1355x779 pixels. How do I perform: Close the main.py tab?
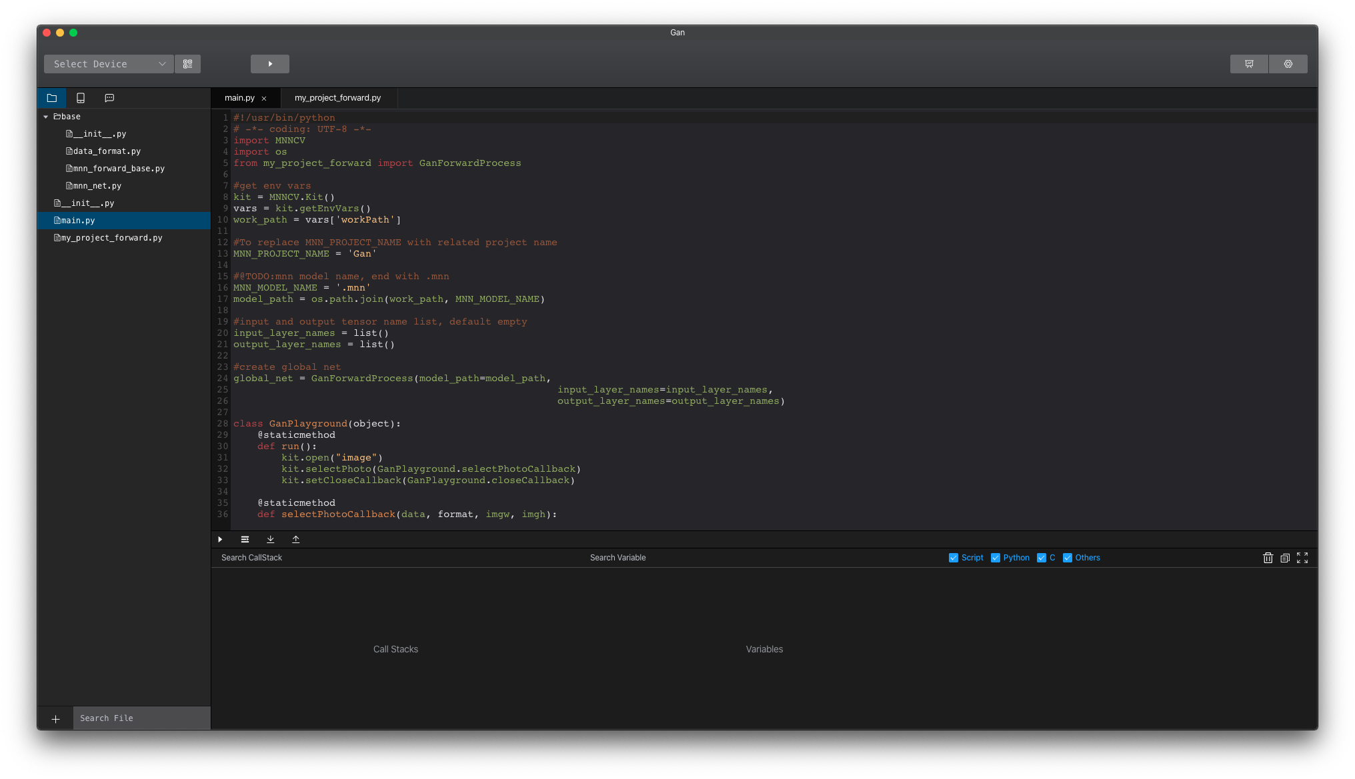264,99
